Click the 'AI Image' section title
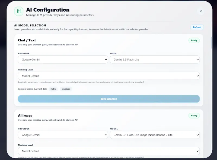 (25, 115)
